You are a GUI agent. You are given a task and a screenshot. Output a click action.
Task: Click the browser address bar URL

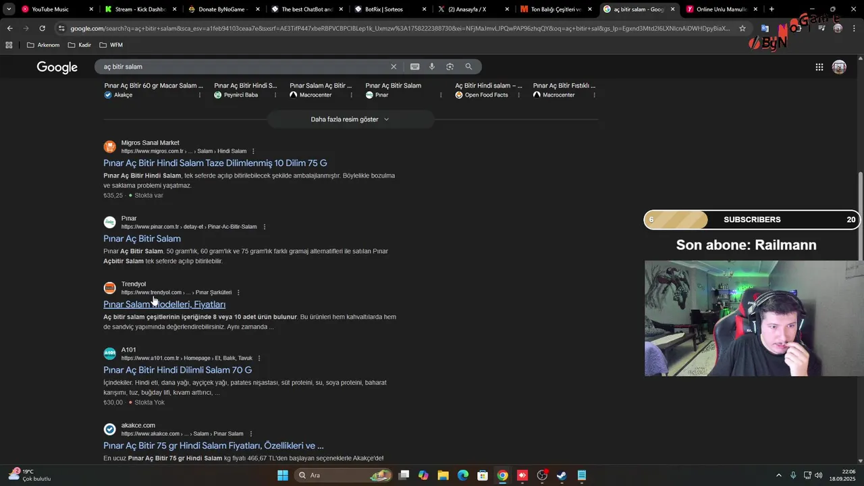tap(400, 28)
